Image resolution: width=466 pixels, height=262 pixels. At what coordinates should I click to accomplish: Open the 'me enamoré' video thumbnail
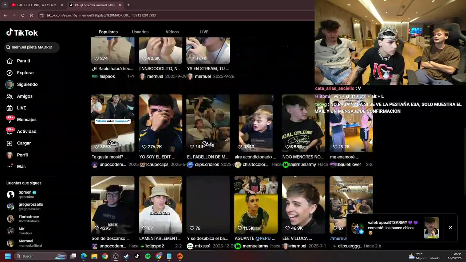point(351,123)
